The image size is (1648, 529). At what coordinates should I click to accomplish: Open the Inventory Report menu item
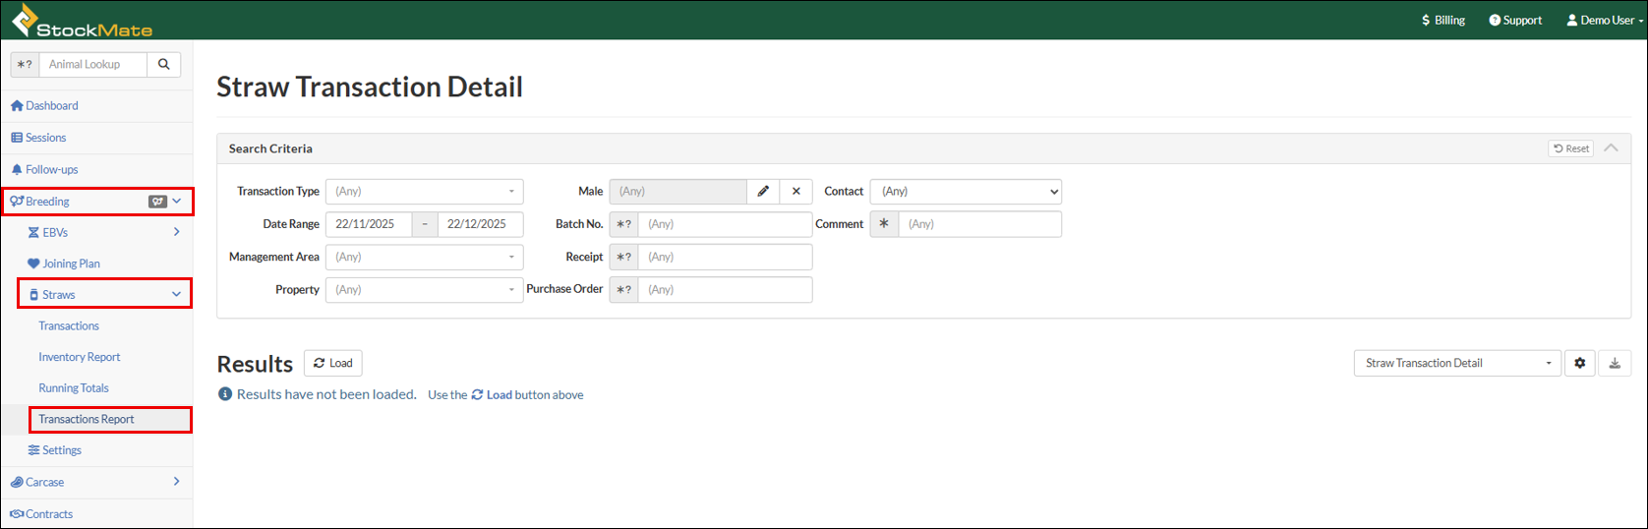click(80, 357)
